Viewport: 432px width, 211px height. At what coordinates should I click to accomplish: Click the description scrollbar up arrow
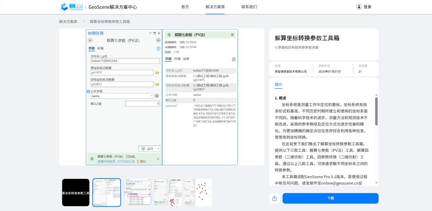point(376,95)
